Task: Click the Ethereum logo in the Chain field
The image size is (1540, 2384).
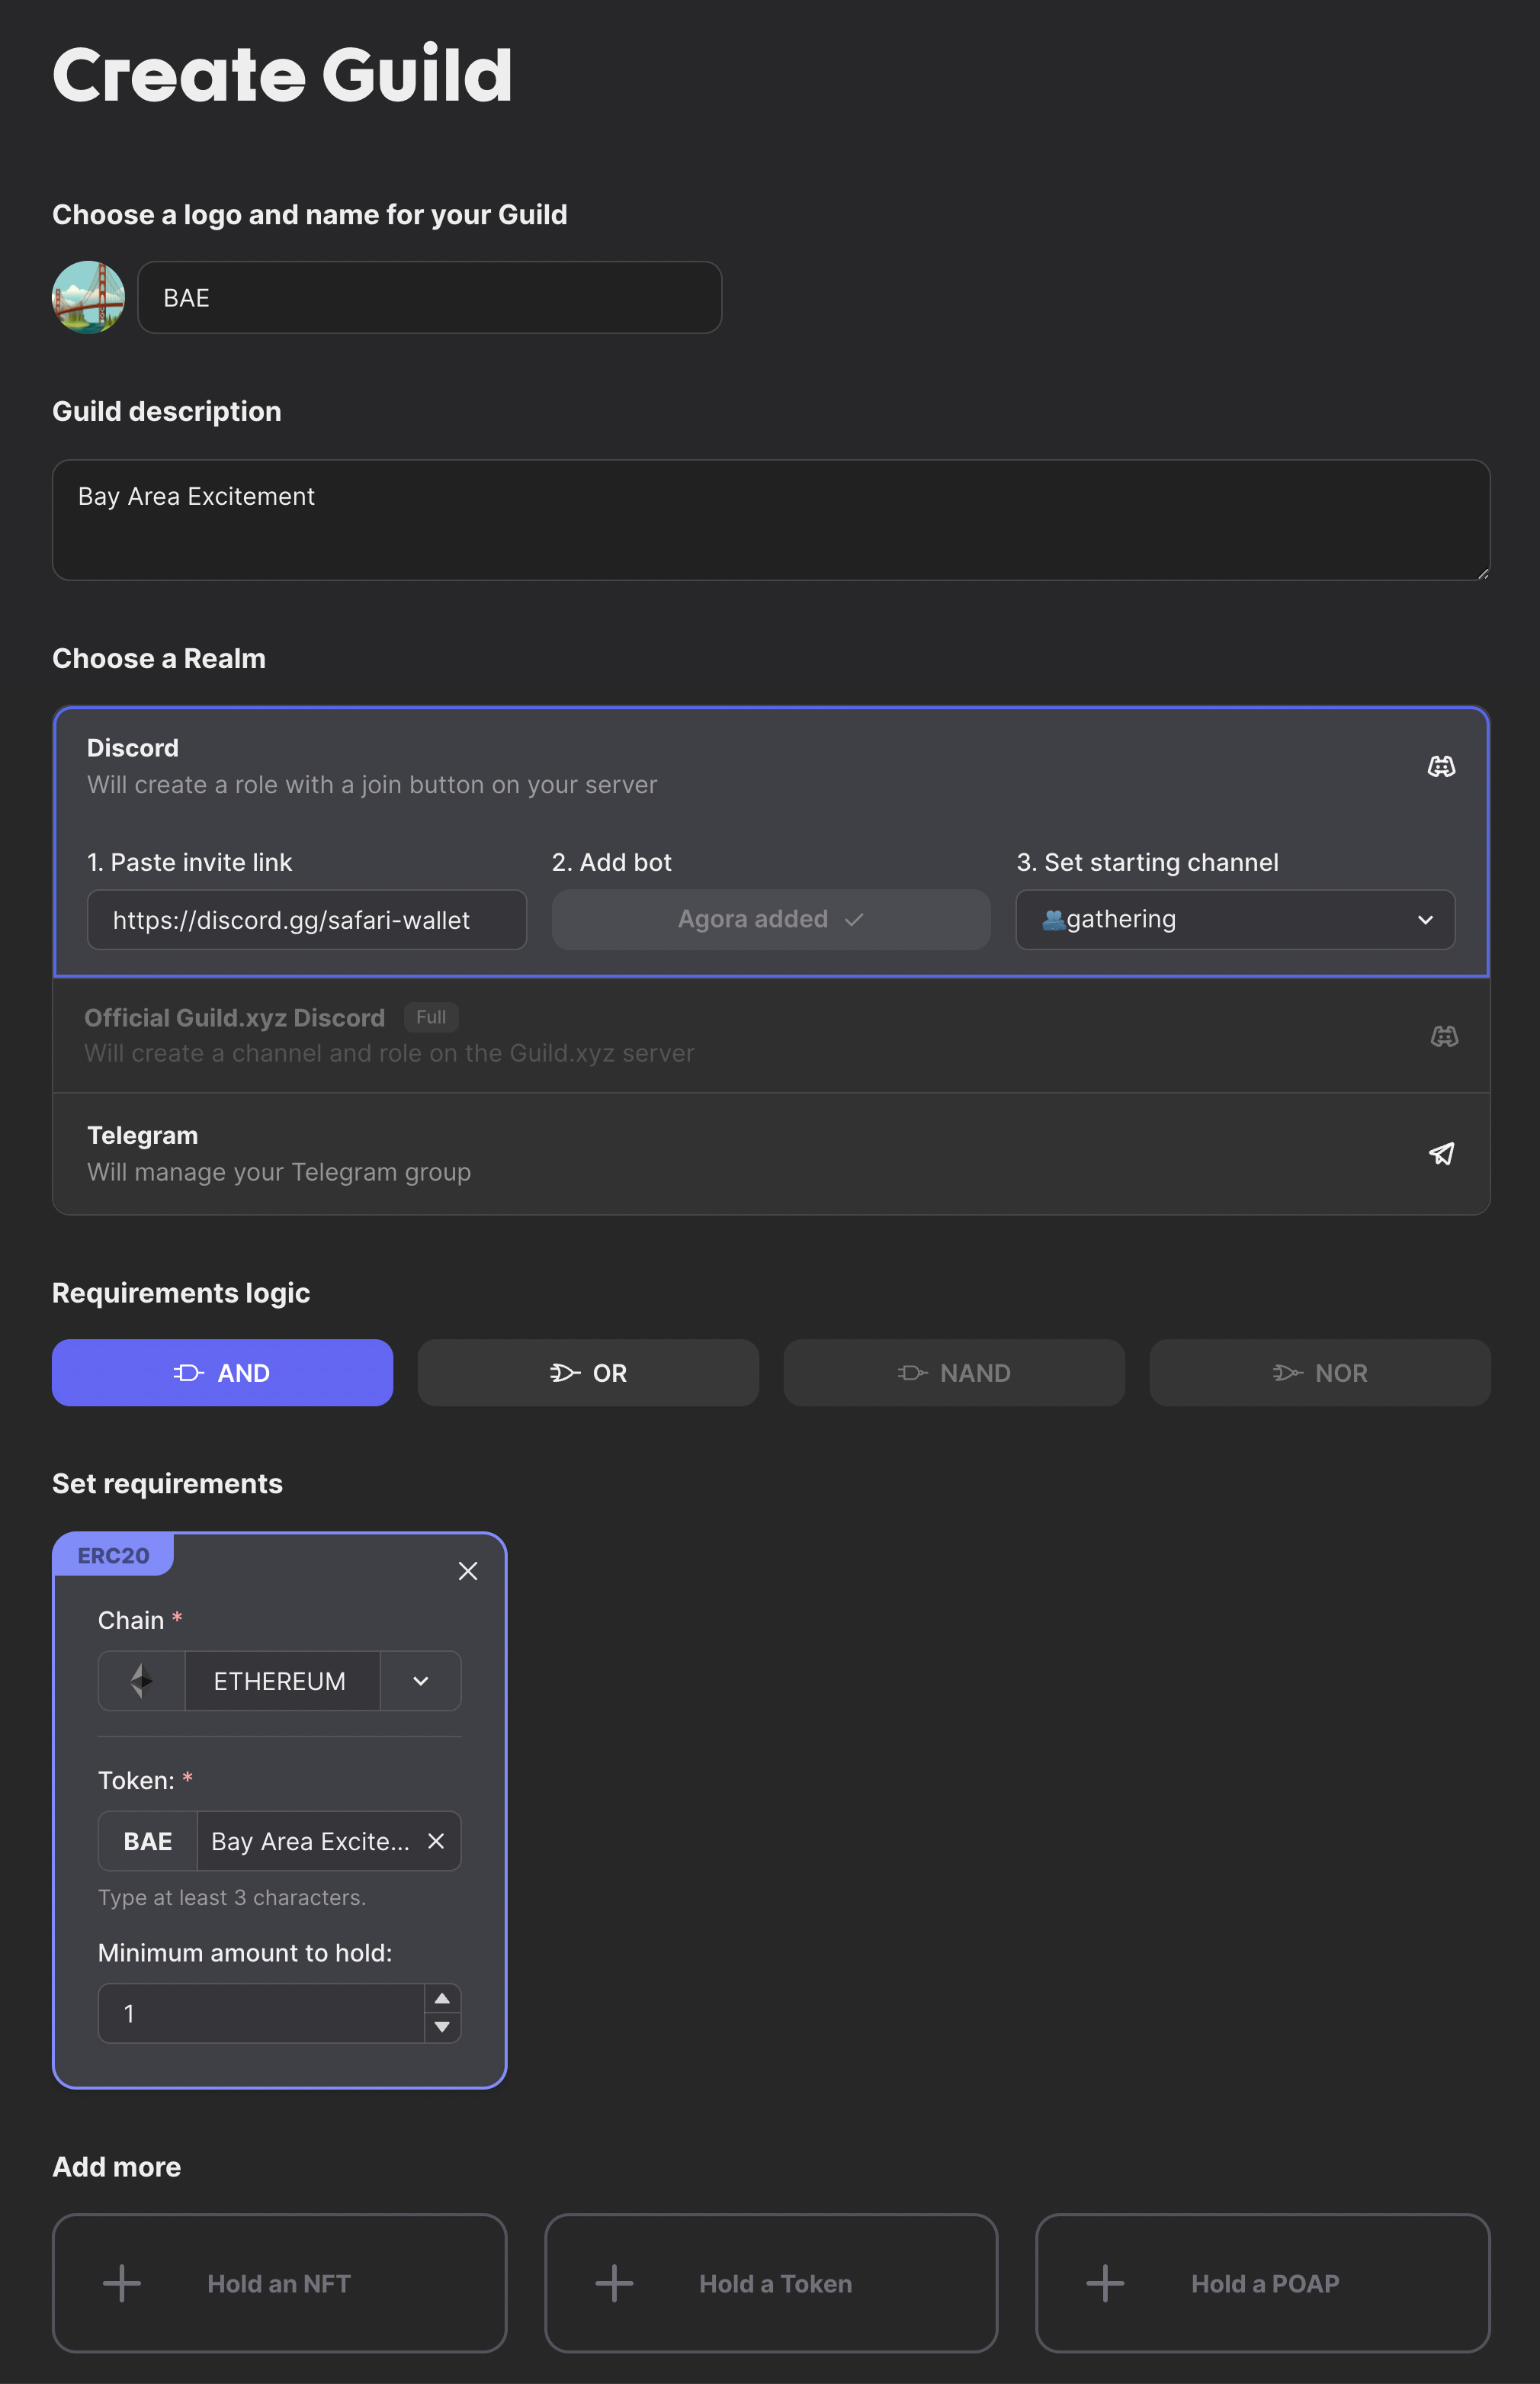Action: (x=141, y=1681)
